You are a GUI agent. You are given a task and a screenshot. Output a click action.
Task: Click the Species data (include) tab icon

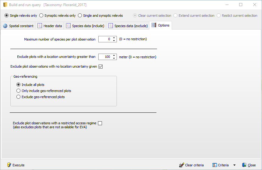[x=68, y=26]
